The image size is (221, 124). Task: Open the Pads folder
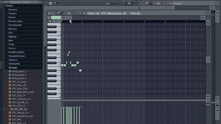(11, 44)
